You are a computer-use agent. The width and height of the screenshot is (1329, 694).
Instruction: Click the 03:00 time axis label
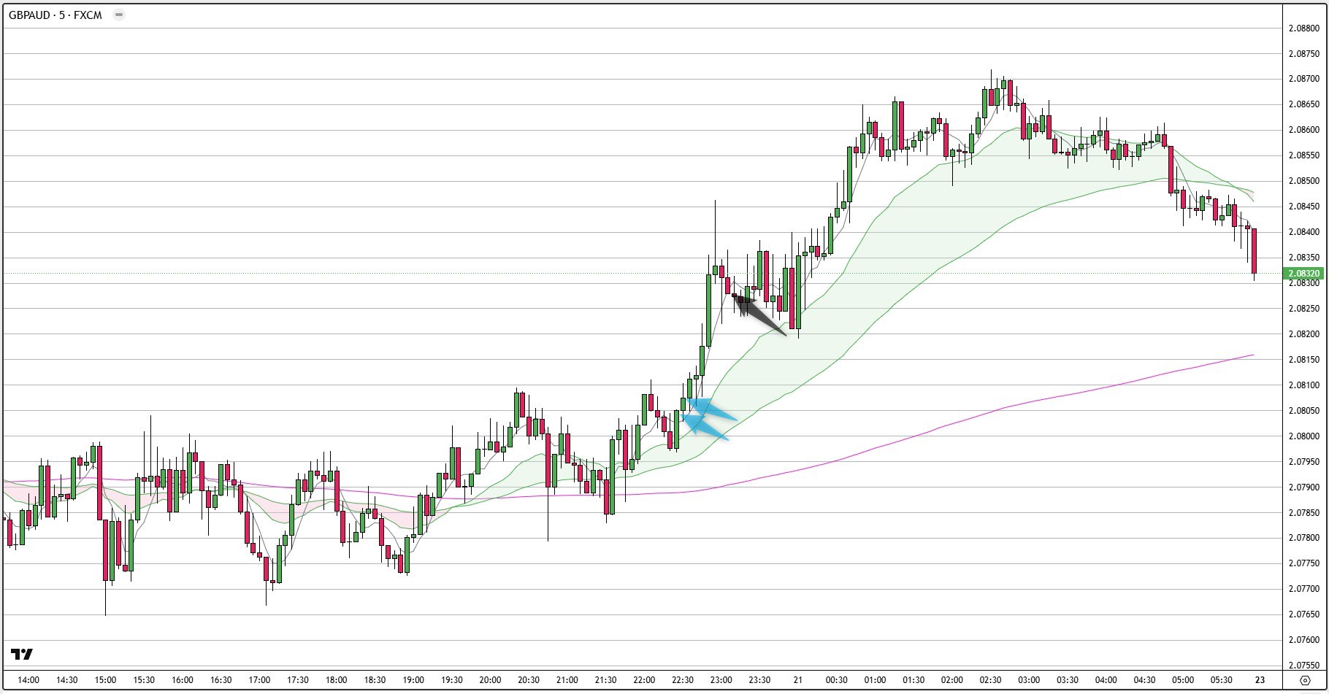[x=1029, y=680]
